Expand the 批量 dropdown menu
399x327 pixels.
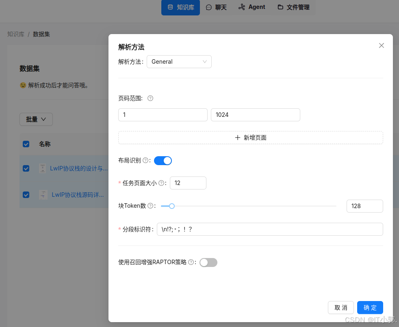(36, 119)
